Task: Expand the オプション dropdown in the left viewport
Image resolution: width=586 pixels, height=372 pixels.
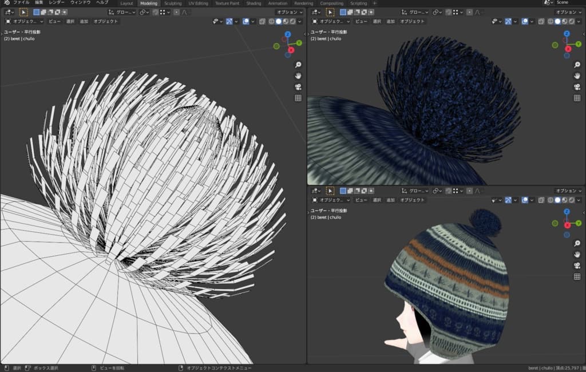Action: (289, 12)
